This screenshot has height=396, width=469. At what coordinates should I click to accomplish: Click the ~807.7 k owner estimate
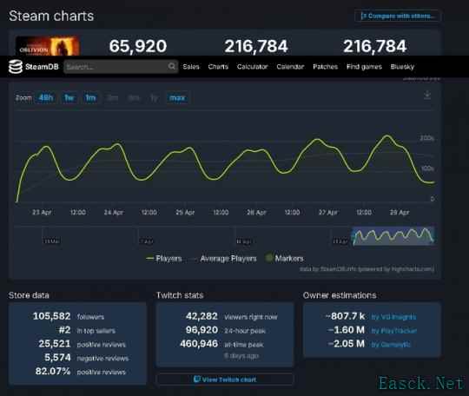point(345,316)
